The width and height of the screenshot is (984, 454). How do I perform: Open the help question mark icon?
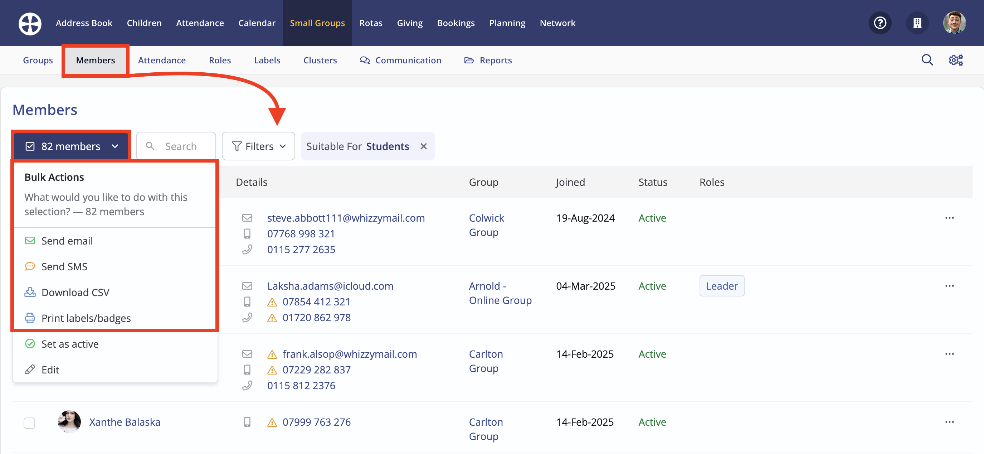(x=880, y=23)
